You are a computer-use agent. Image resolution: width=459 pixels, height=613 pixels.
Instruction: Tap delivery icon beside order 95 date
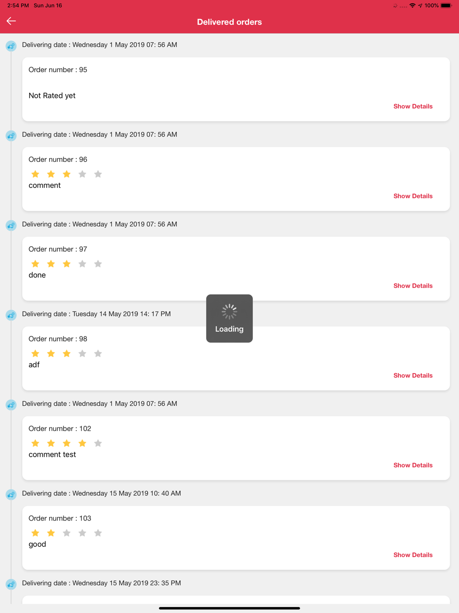click(11, 46)
